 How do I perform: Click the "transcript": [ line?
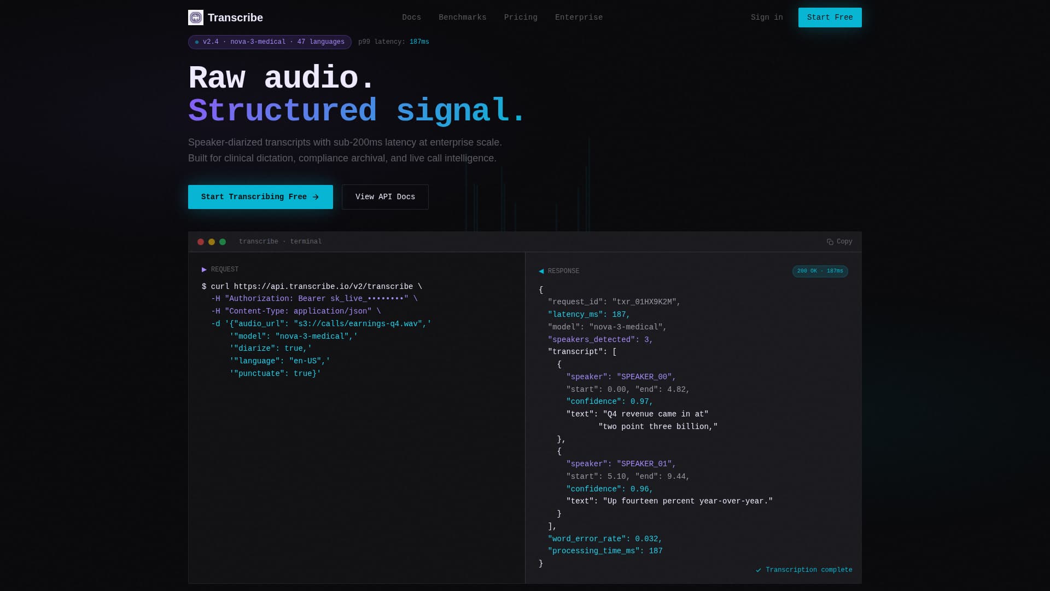[582, 352]
